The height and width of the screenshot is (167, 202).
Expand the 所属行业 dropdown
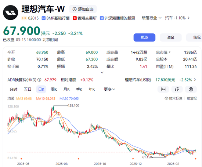[151, 18]
